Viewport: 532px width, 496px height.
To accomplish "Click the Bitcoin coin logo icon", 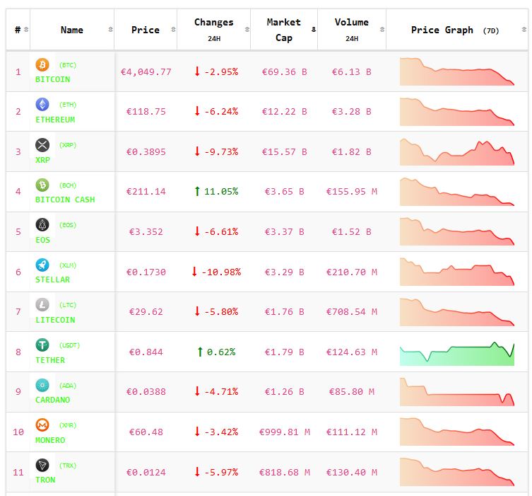I will pos(42,65).
